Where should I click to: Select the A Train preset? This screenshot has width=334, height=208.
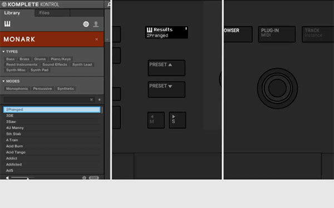(x=52, y=140)
